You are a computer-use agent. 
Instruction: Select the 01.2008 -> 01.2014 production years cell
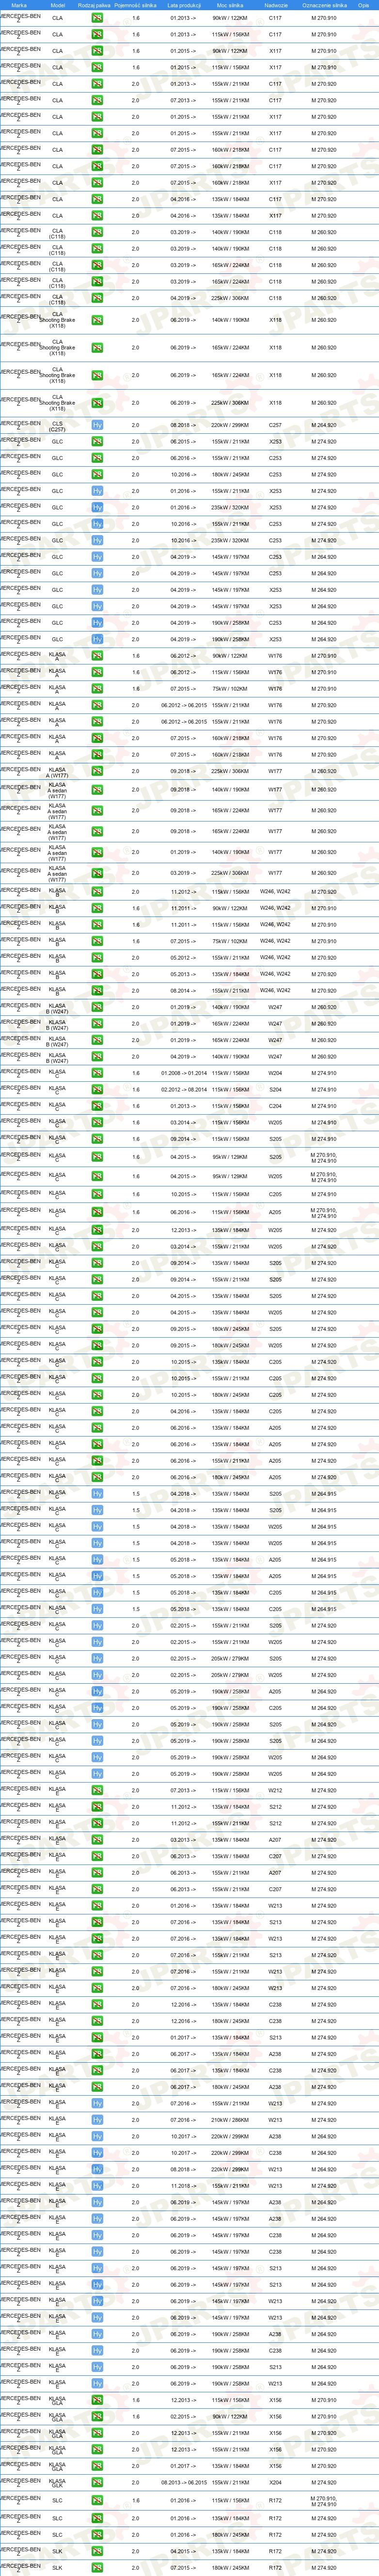point(184,1073)
